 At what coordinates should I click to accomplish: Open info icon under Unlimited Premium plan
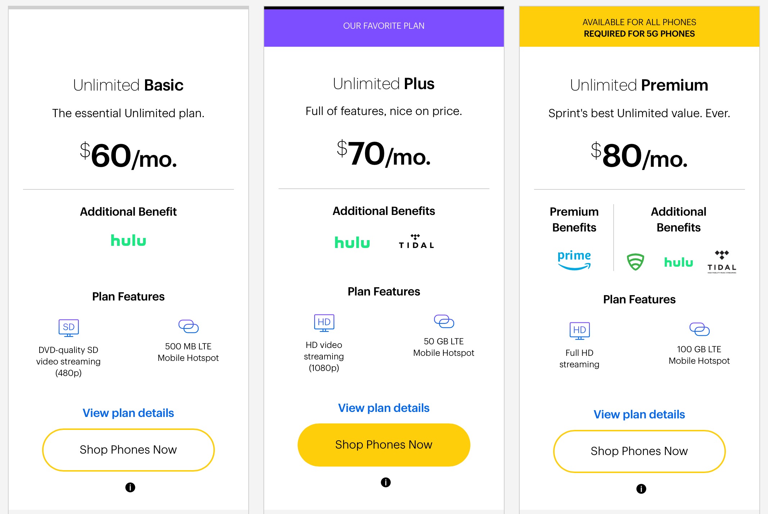[641, 489]
